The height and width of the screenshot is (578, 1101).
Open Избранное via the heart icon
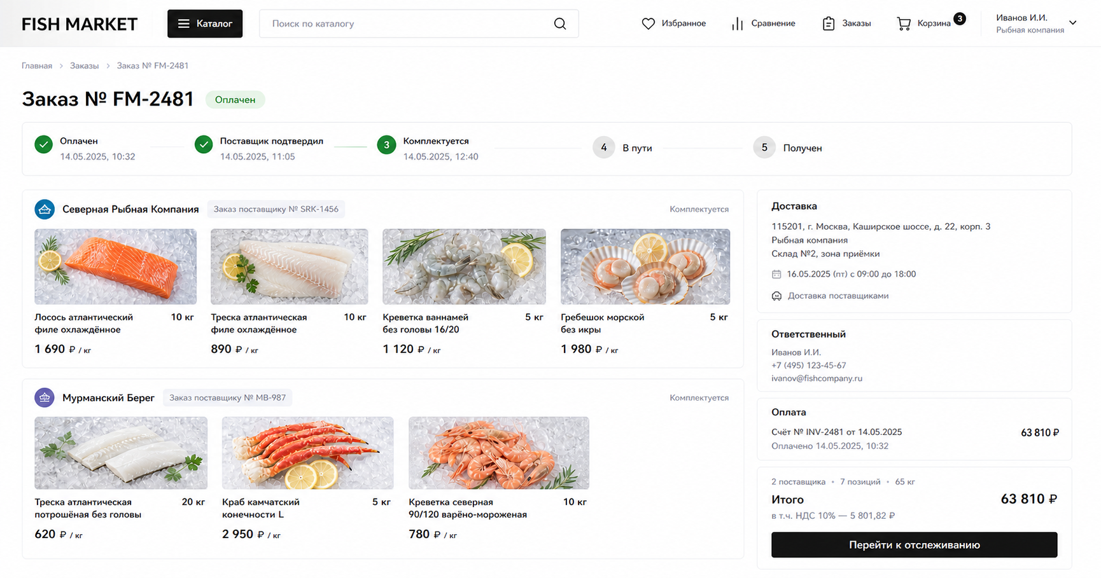648,24
